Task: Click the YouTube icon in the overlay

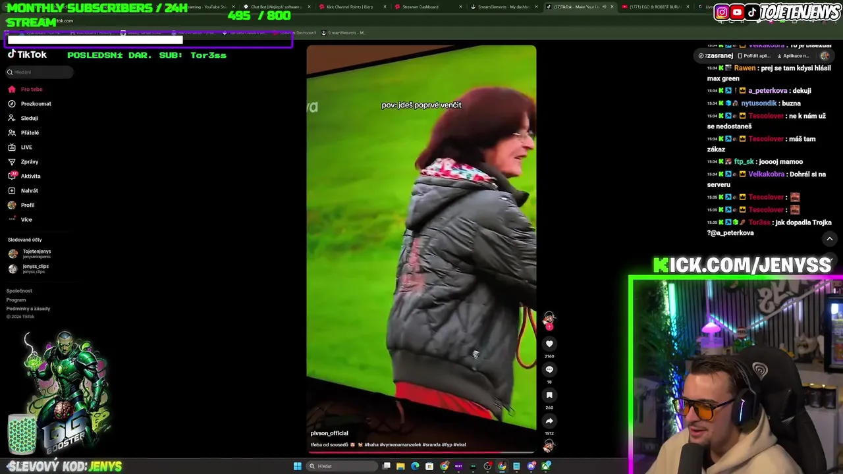Action: click(737, 12)
